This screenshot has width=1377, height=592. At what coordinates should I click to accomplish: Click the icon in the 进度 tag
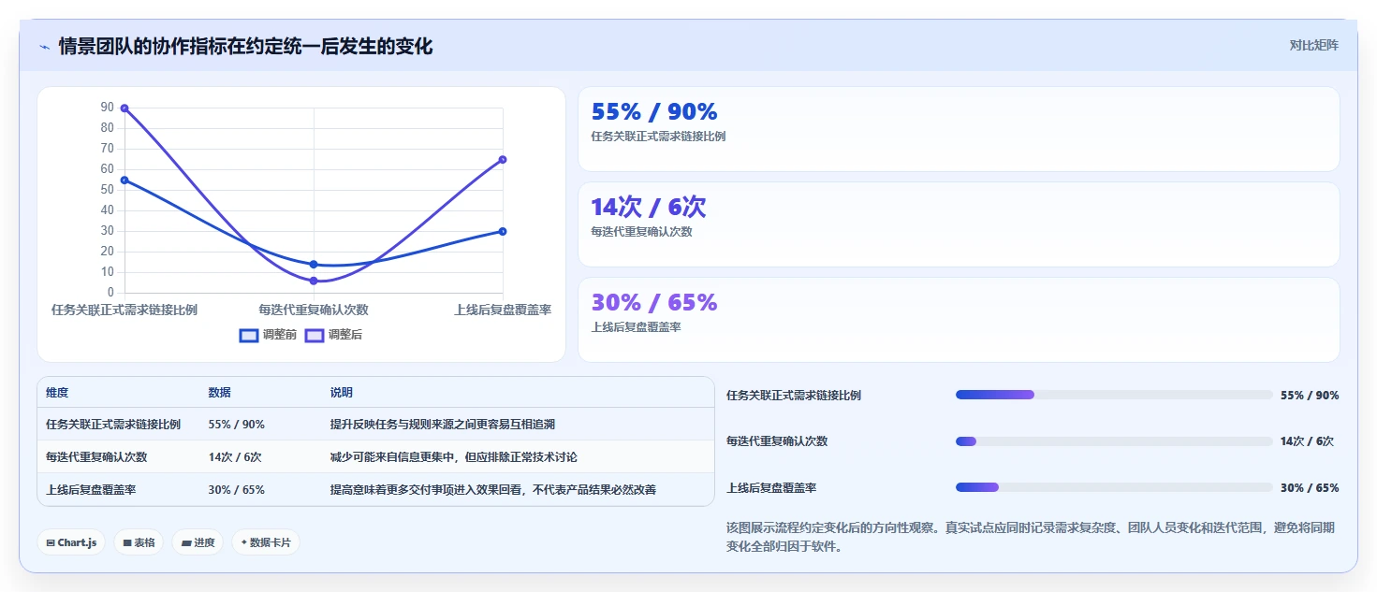[x=186, y=542]
